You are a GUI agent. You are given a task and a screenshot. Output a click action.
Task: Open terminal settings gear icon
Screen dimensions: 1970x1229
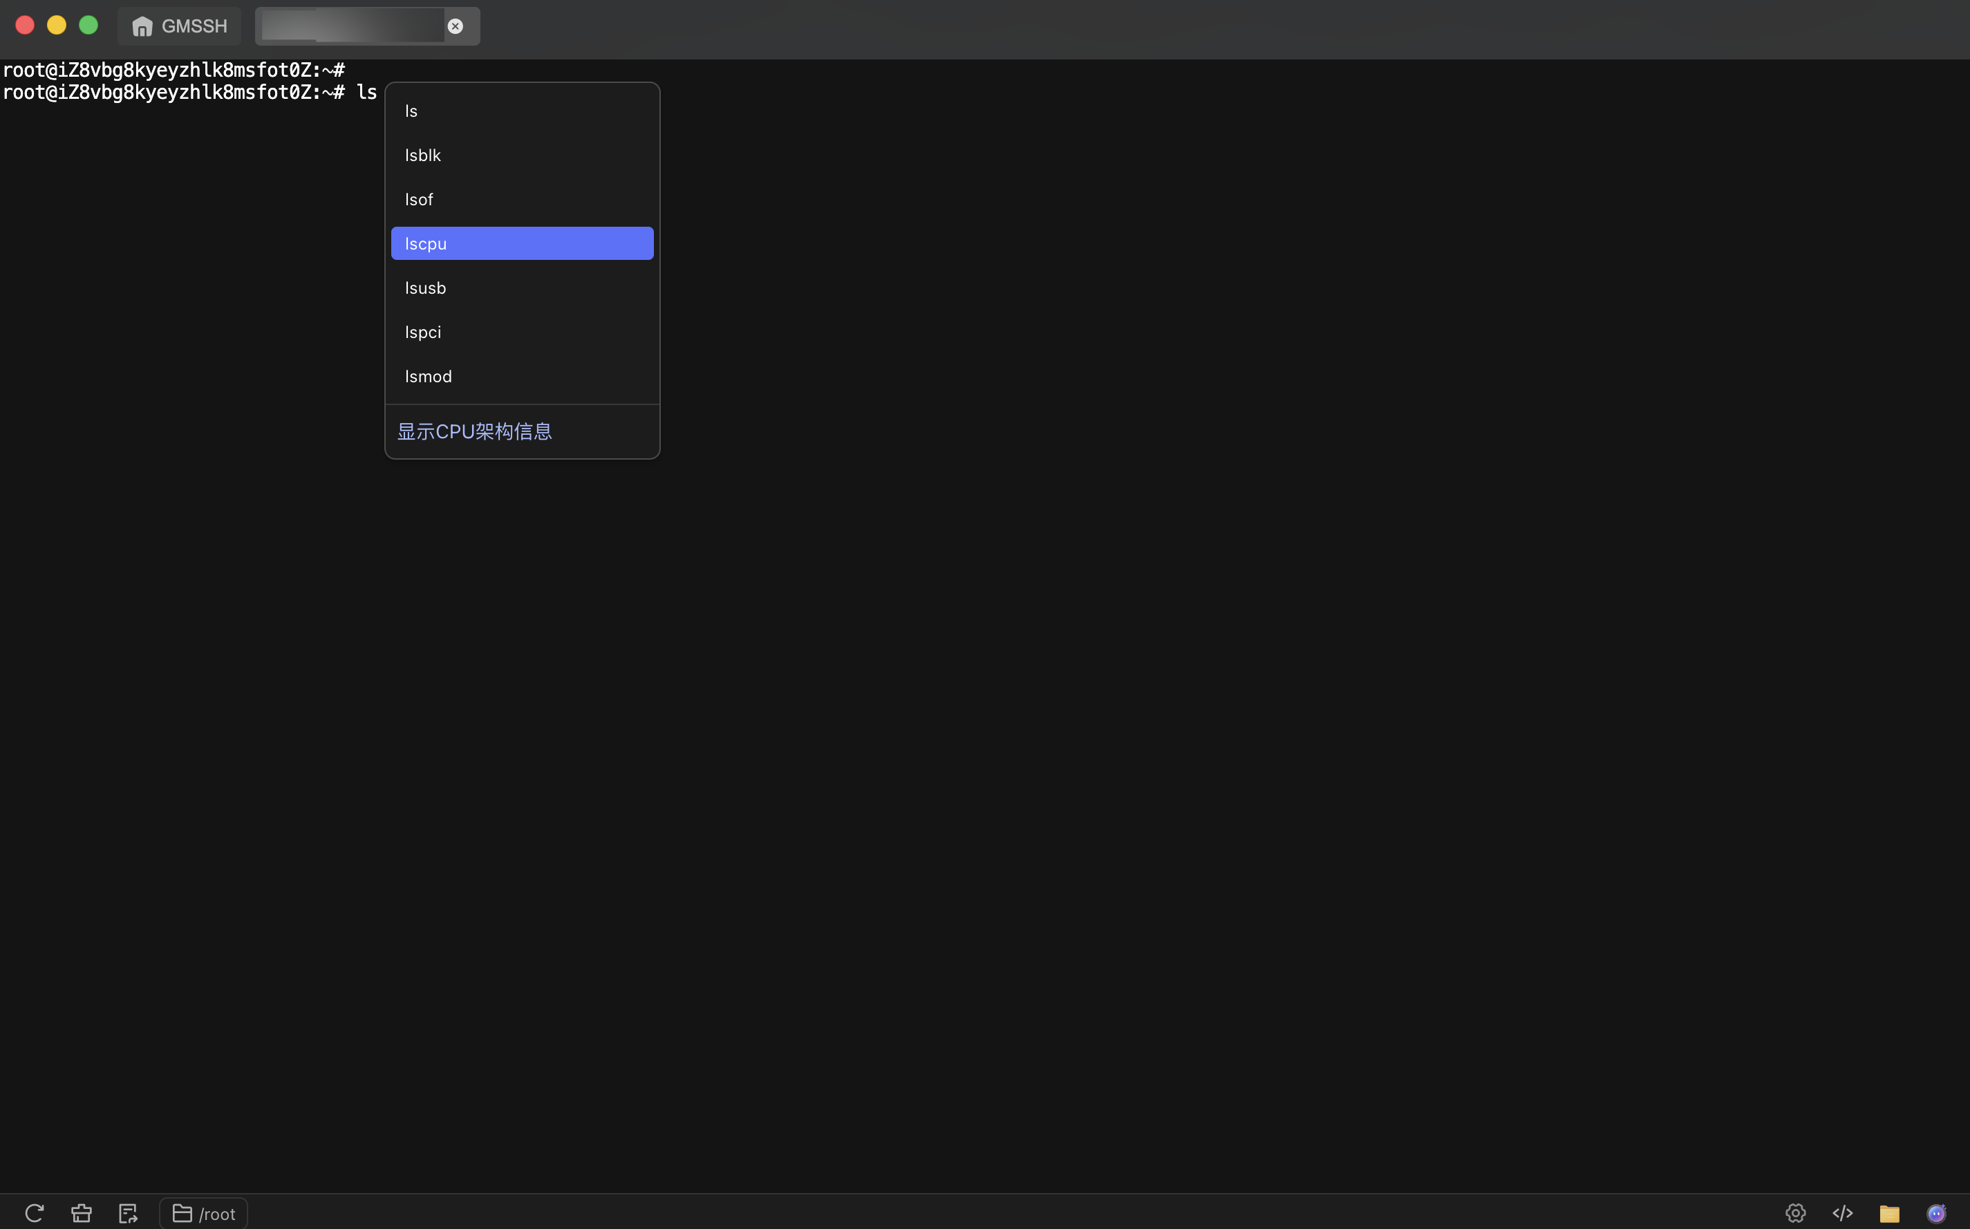1795,1212
